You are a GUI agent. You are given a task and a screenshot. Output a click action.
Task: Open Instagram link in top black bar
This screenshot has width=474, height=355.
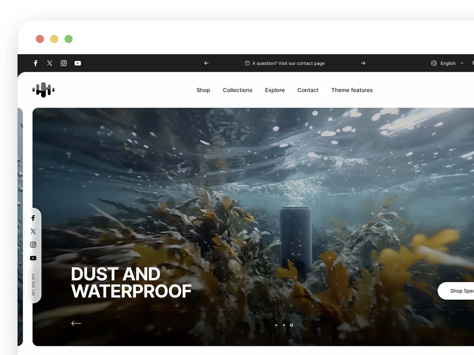[x=64, y=63]
